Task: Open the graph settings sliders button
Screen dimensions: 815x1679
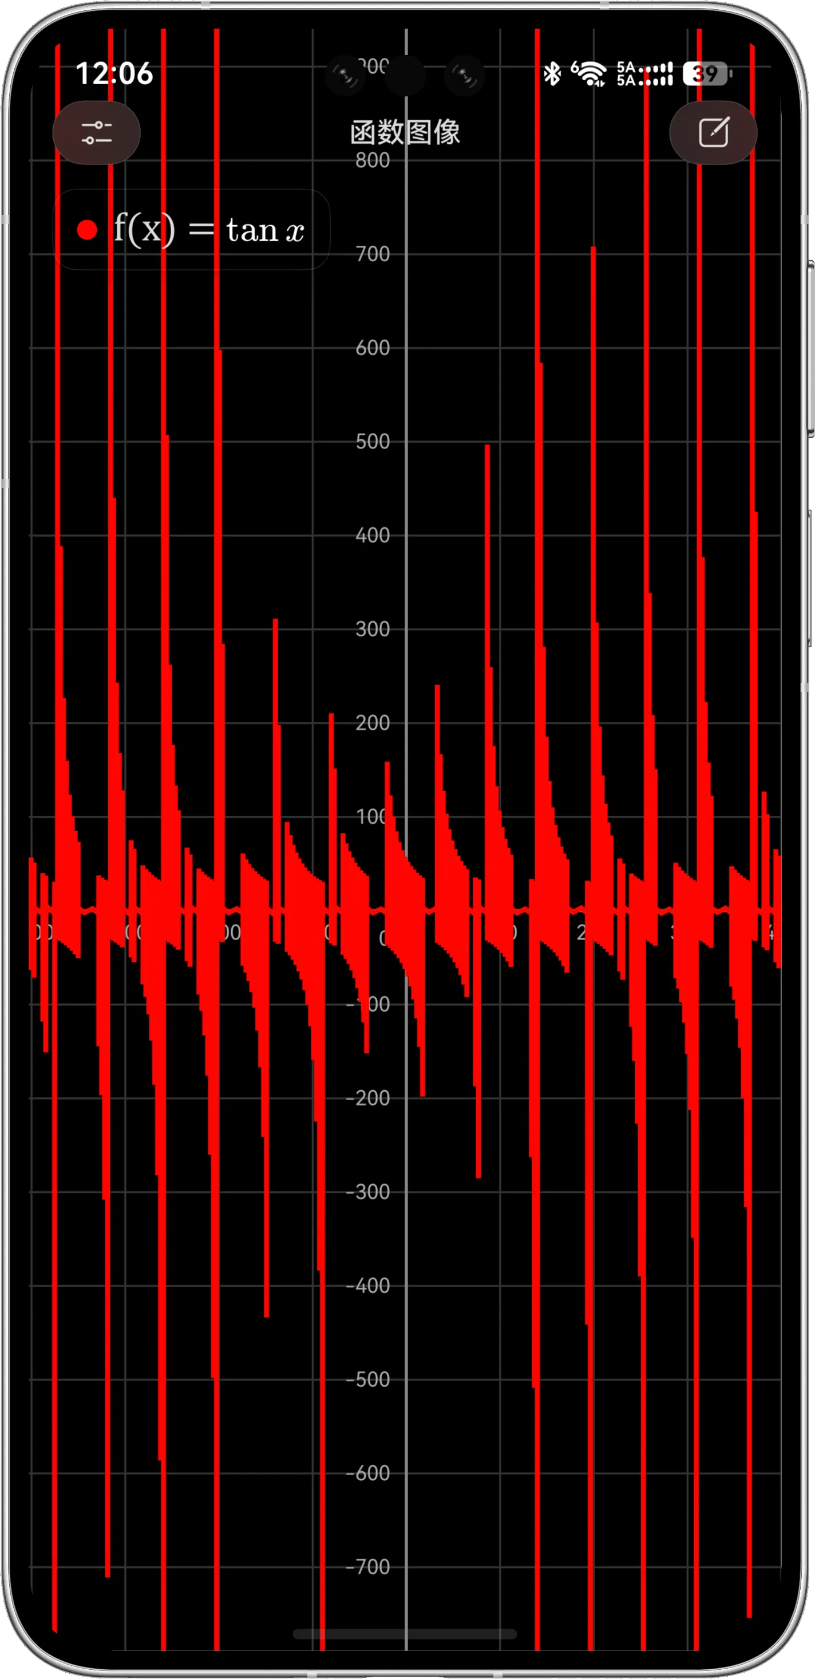Action: coord(96,132)
